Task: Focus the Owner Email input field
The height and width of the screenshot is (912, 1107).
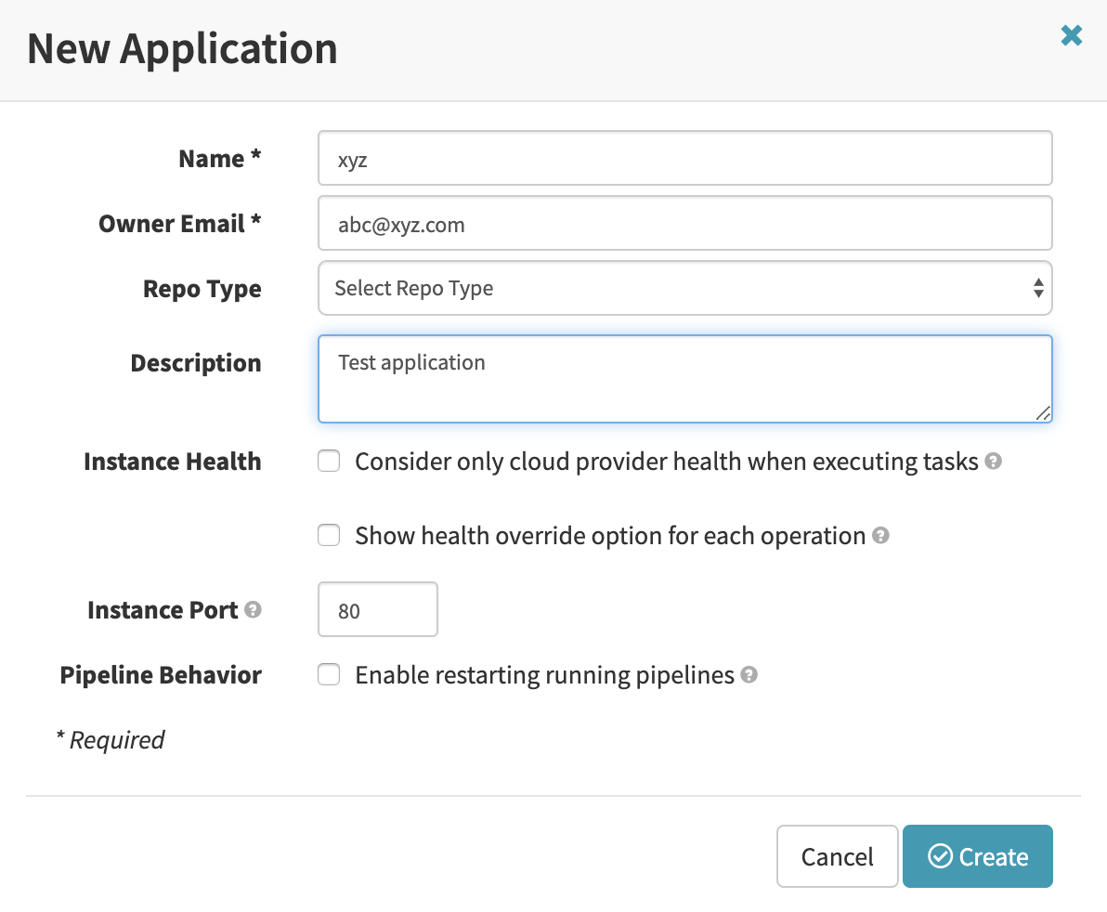Action: [684, 224]
